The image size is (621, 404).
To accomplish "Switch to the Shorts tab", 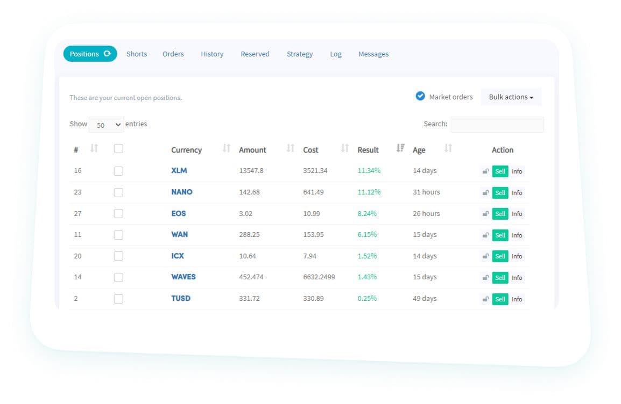I will click(136, 54).
